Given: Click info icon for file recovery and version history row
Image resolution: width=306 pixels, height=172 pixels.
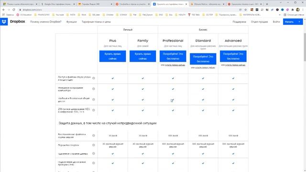Looking at the screenshot, I should click(x=94, y=136).
